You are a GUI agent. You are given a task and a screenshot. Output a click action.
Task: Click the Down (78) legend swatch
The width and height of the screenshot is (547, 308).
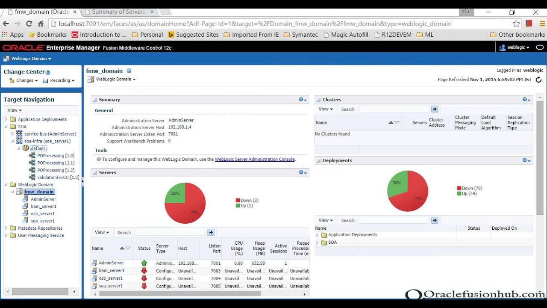[x=459, y=188]
